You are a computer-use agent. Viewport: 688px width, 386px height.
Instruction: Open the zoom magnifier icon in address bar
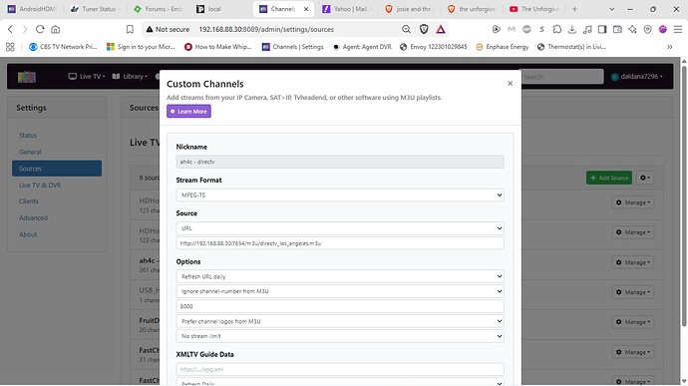click(x=406, y=29)
